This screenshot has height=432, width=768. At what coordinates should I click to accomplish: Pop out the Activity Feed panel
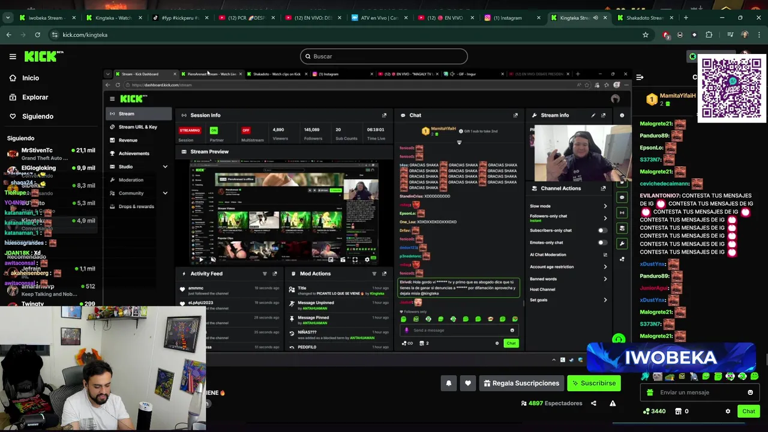point(275,274)
